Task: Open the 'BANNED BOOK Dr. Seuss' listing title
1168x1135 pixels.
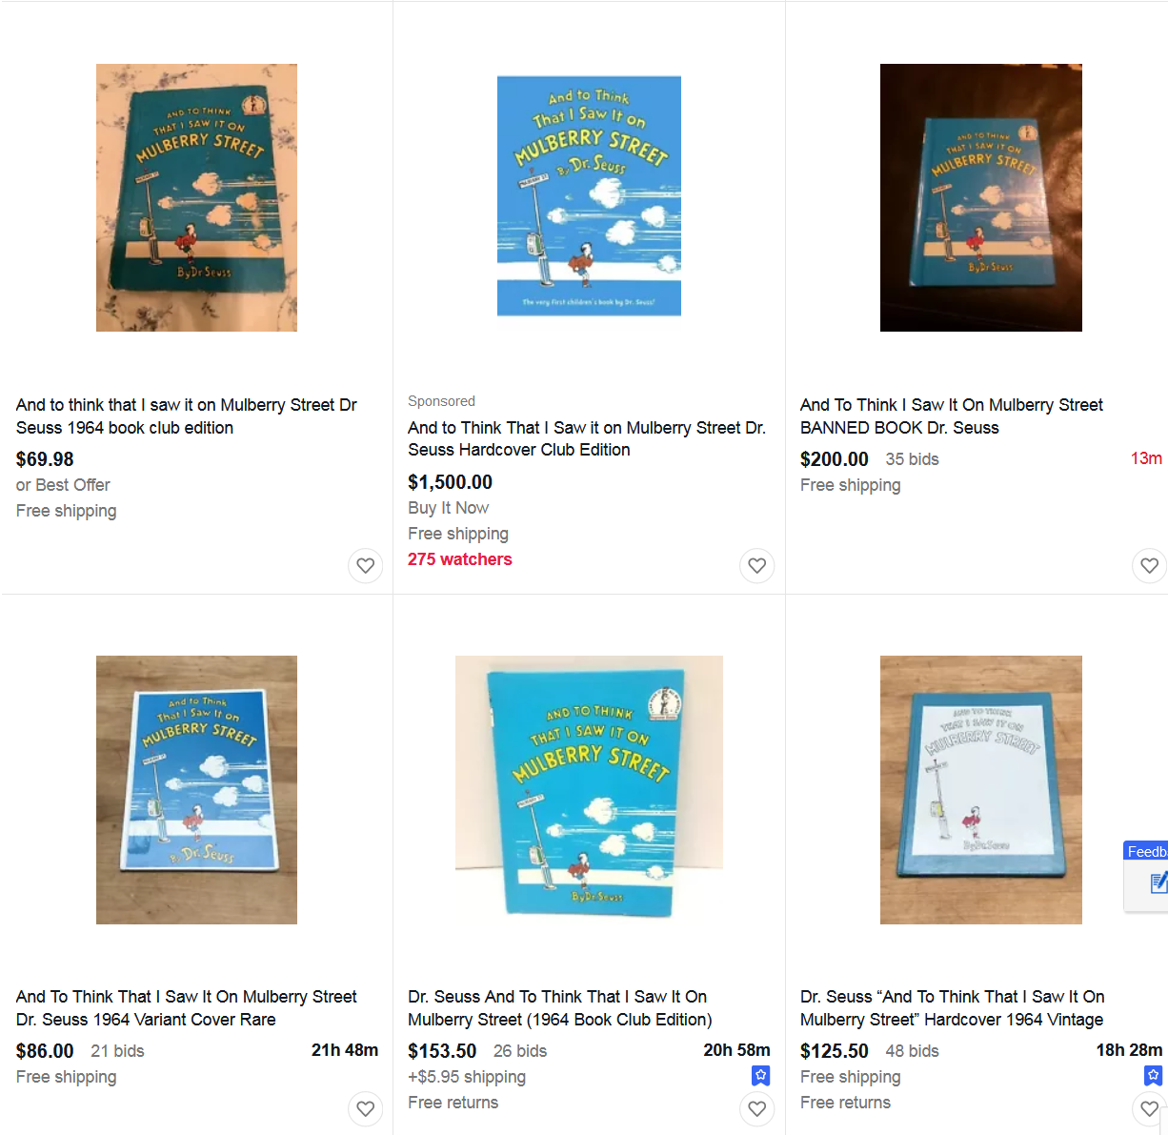Action: (x=952, y=416)
